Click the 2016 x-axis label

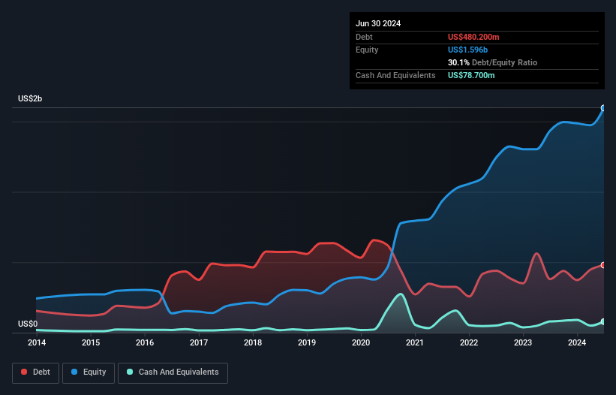point(145,342)
